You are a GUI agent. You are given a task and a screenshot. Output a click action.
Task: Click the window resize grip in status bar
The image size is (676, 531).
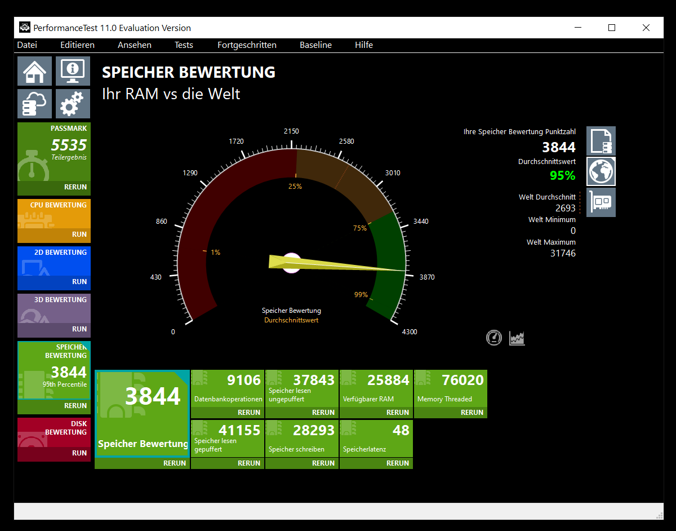tap(660, 515)
